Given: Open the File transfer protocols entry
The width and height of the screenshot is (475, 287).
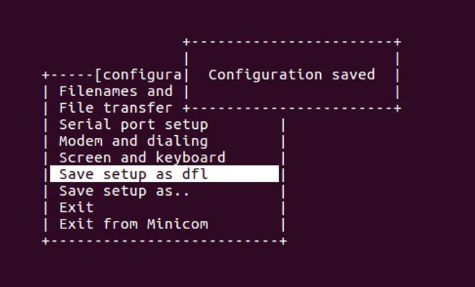Looking at the screenshot, I should 116,108.
